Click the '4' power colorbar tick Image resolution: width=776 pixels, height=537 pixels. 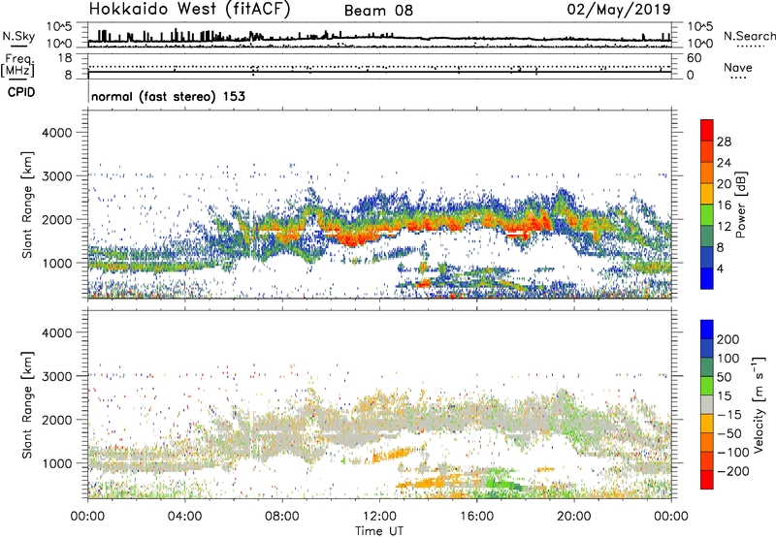721,269
